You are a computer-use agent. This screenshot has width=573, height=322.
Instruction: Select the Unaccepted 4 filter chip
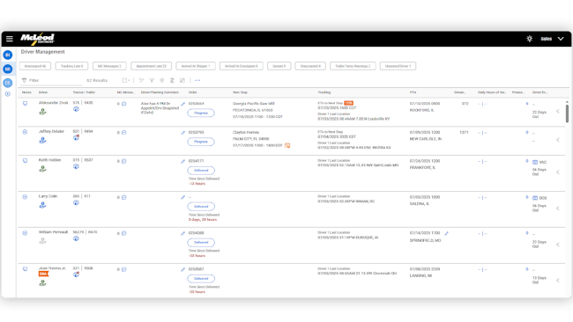click(x=310, y=66)
